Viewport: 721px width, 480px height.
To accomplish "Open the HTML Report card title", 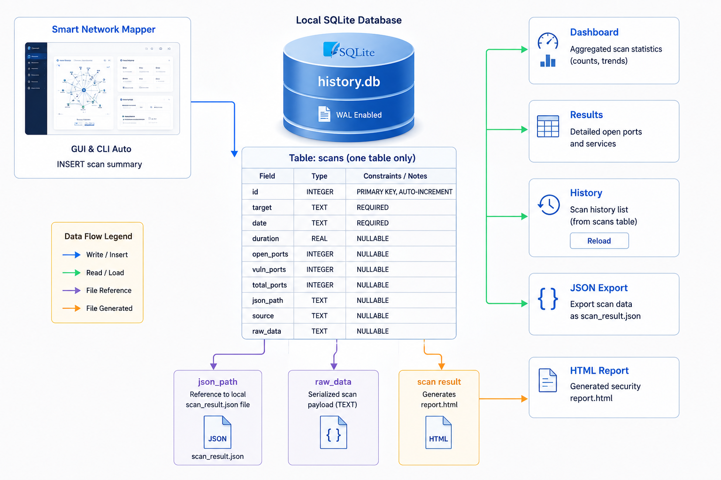I will [599, 371].
